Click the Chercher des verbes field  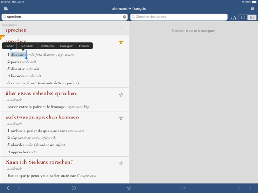pos(179,17)
